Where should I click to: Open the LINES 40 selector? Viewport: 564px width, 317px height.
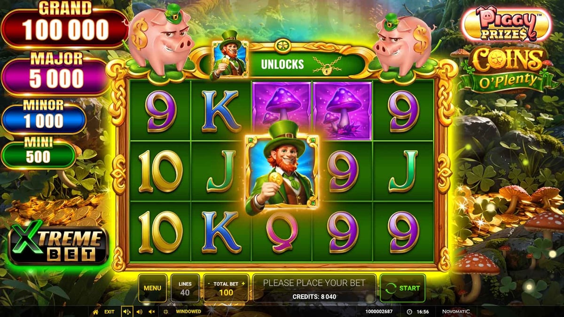[x=185, y=288]
